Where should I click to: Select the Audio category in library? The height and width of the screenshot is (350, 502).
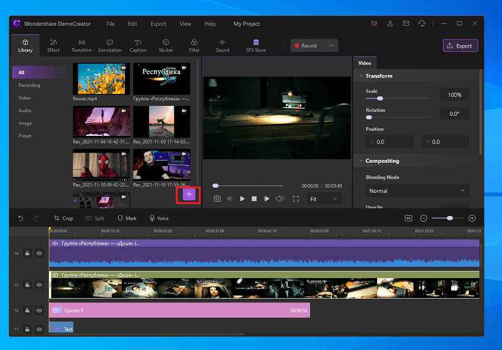coord(25,110)
